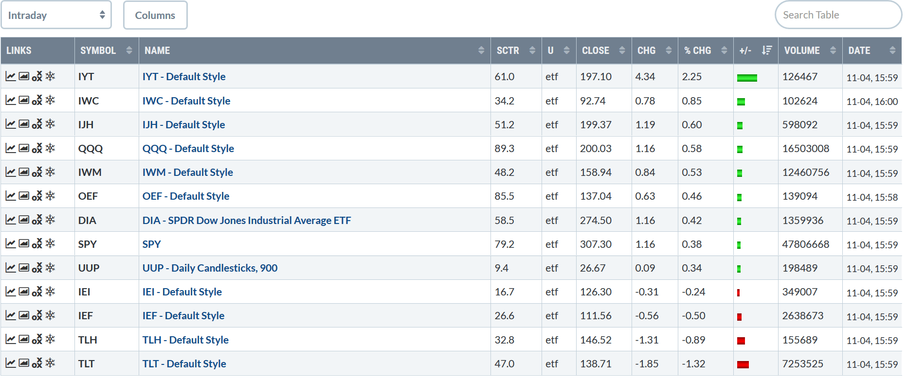Open seasonality snowflake icon for IEF row
The image size is (907, 379).
[x=50, y=315]
